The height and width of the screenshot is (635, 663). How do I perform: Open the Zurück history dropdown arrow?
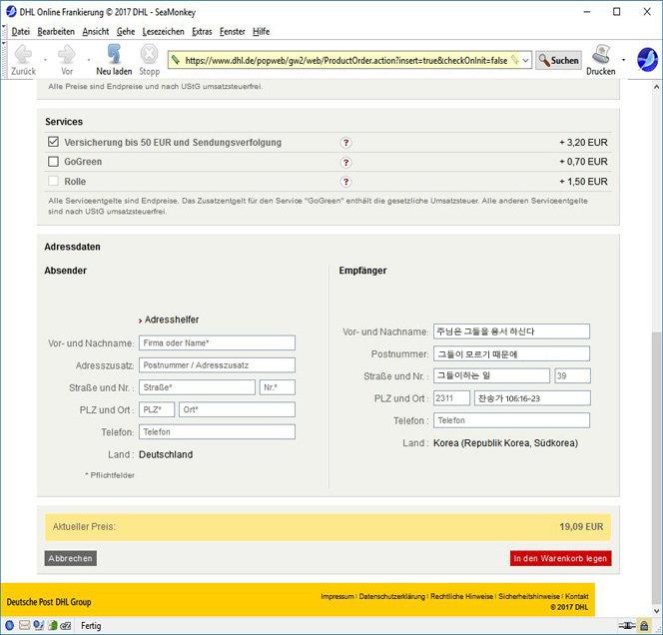pyautogui.click(x=45, y=60)
